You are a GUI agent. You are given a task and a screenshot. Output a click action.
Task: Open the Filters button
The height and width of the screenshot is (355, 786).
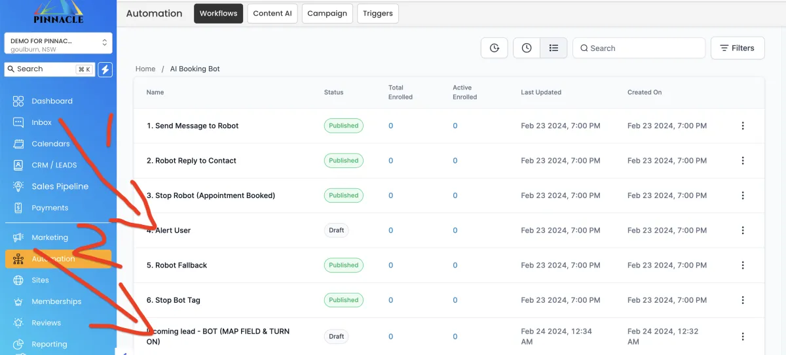[737, 48]
